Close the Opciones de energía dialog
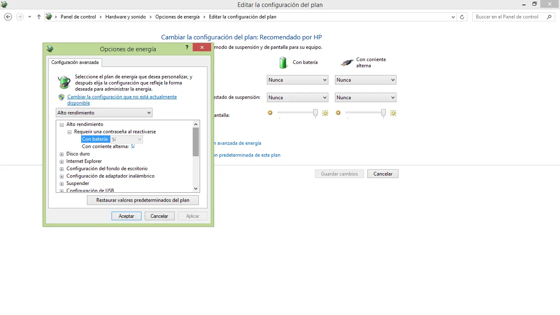560x315 pixels. 202,48
